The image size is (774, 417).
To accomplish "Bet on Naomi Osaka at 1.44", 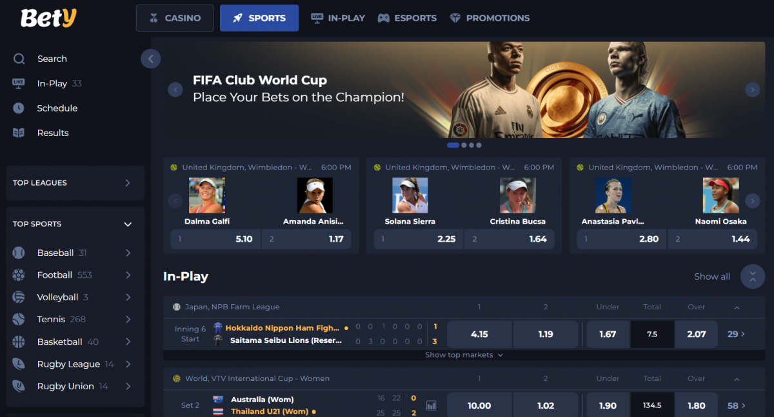I will point(713,239).
